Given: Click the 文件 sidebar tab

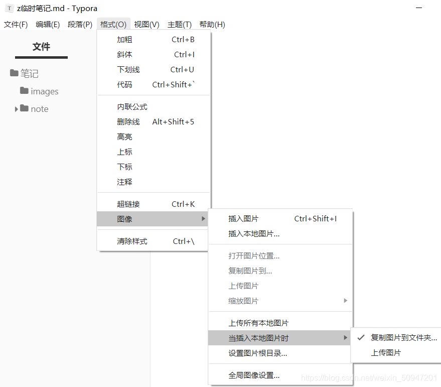Looking at the screenshot, I should 41,47.
